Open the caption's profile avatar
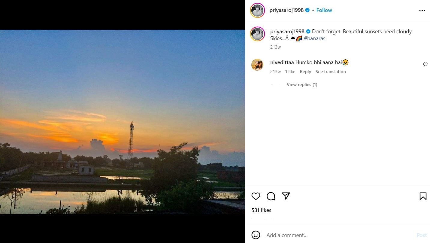The image size is (430, 243). [257, 34]
